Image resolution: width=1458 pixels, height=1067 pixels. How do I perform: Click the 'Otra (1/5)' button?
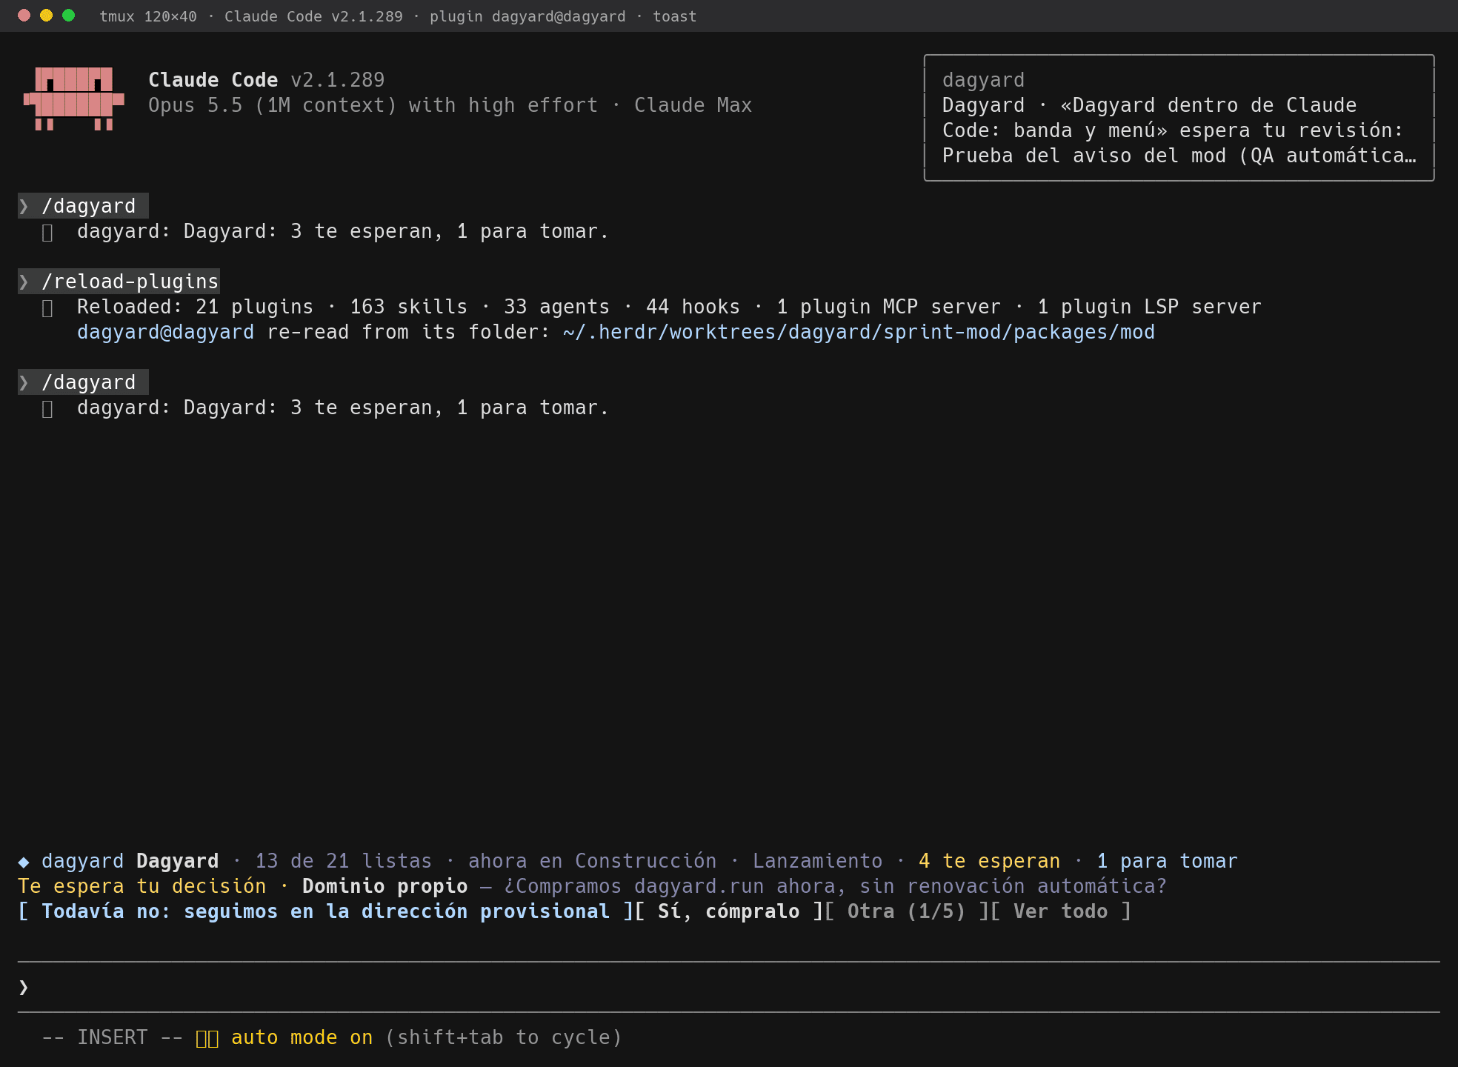[906, 911]
